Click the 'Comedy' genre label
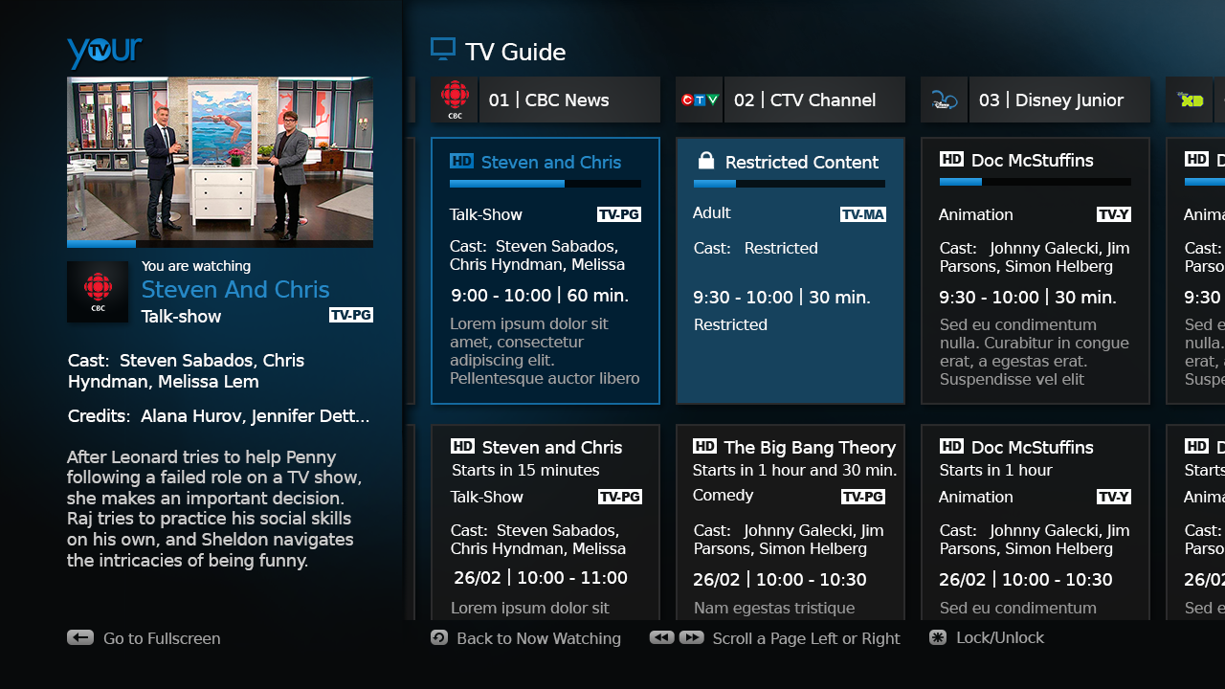The width and height of the screenshot is (1225, 689). [x=724, y=495]
